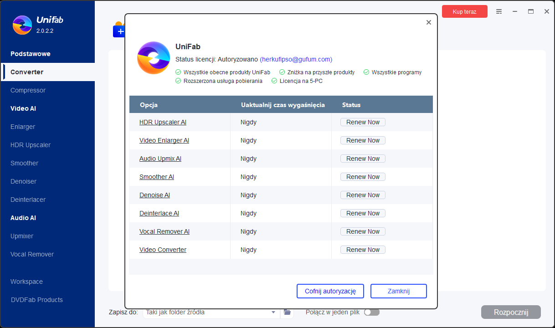Click Uaktualnij czas wygaśnięcia column header
This screenshot has width=555, height=328.
283,105
